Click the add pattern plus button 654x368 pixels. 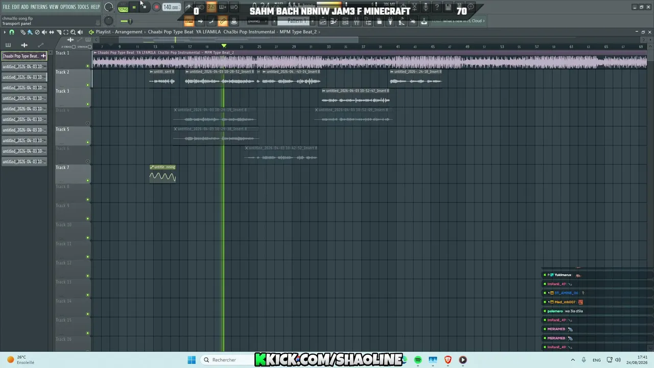pyautogui.click(x=312, y=21)
